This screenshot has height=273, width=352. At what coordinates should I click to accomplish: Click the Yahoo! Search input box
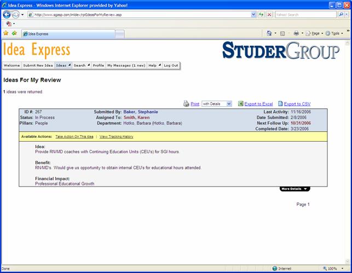click(x=305, y=15)
